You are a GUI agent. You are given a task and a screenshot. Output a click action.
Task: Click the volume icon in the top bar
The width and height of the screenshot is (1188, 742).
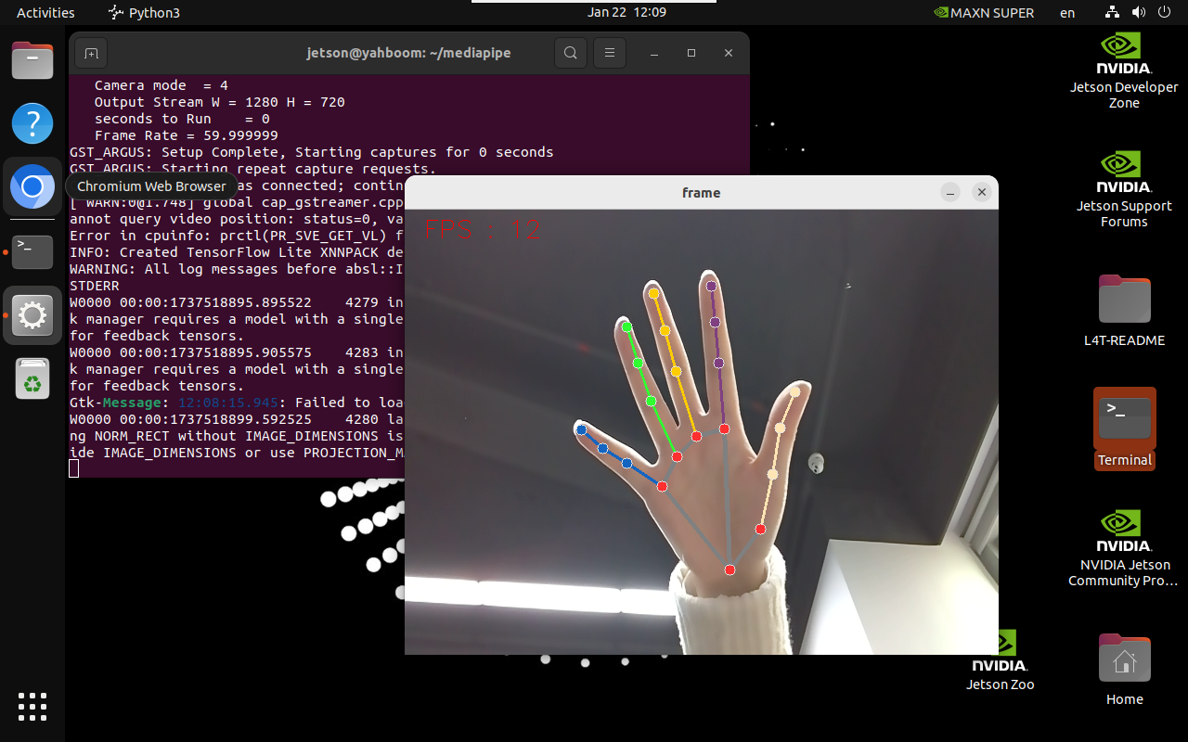point(1139,13)
